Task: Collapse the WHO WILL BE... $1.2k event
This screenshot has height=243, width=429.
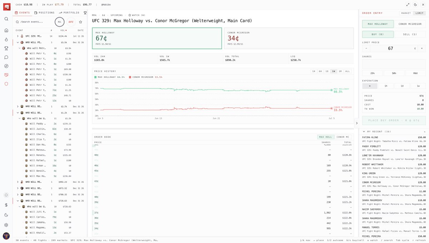Action: tap(18, 112)
